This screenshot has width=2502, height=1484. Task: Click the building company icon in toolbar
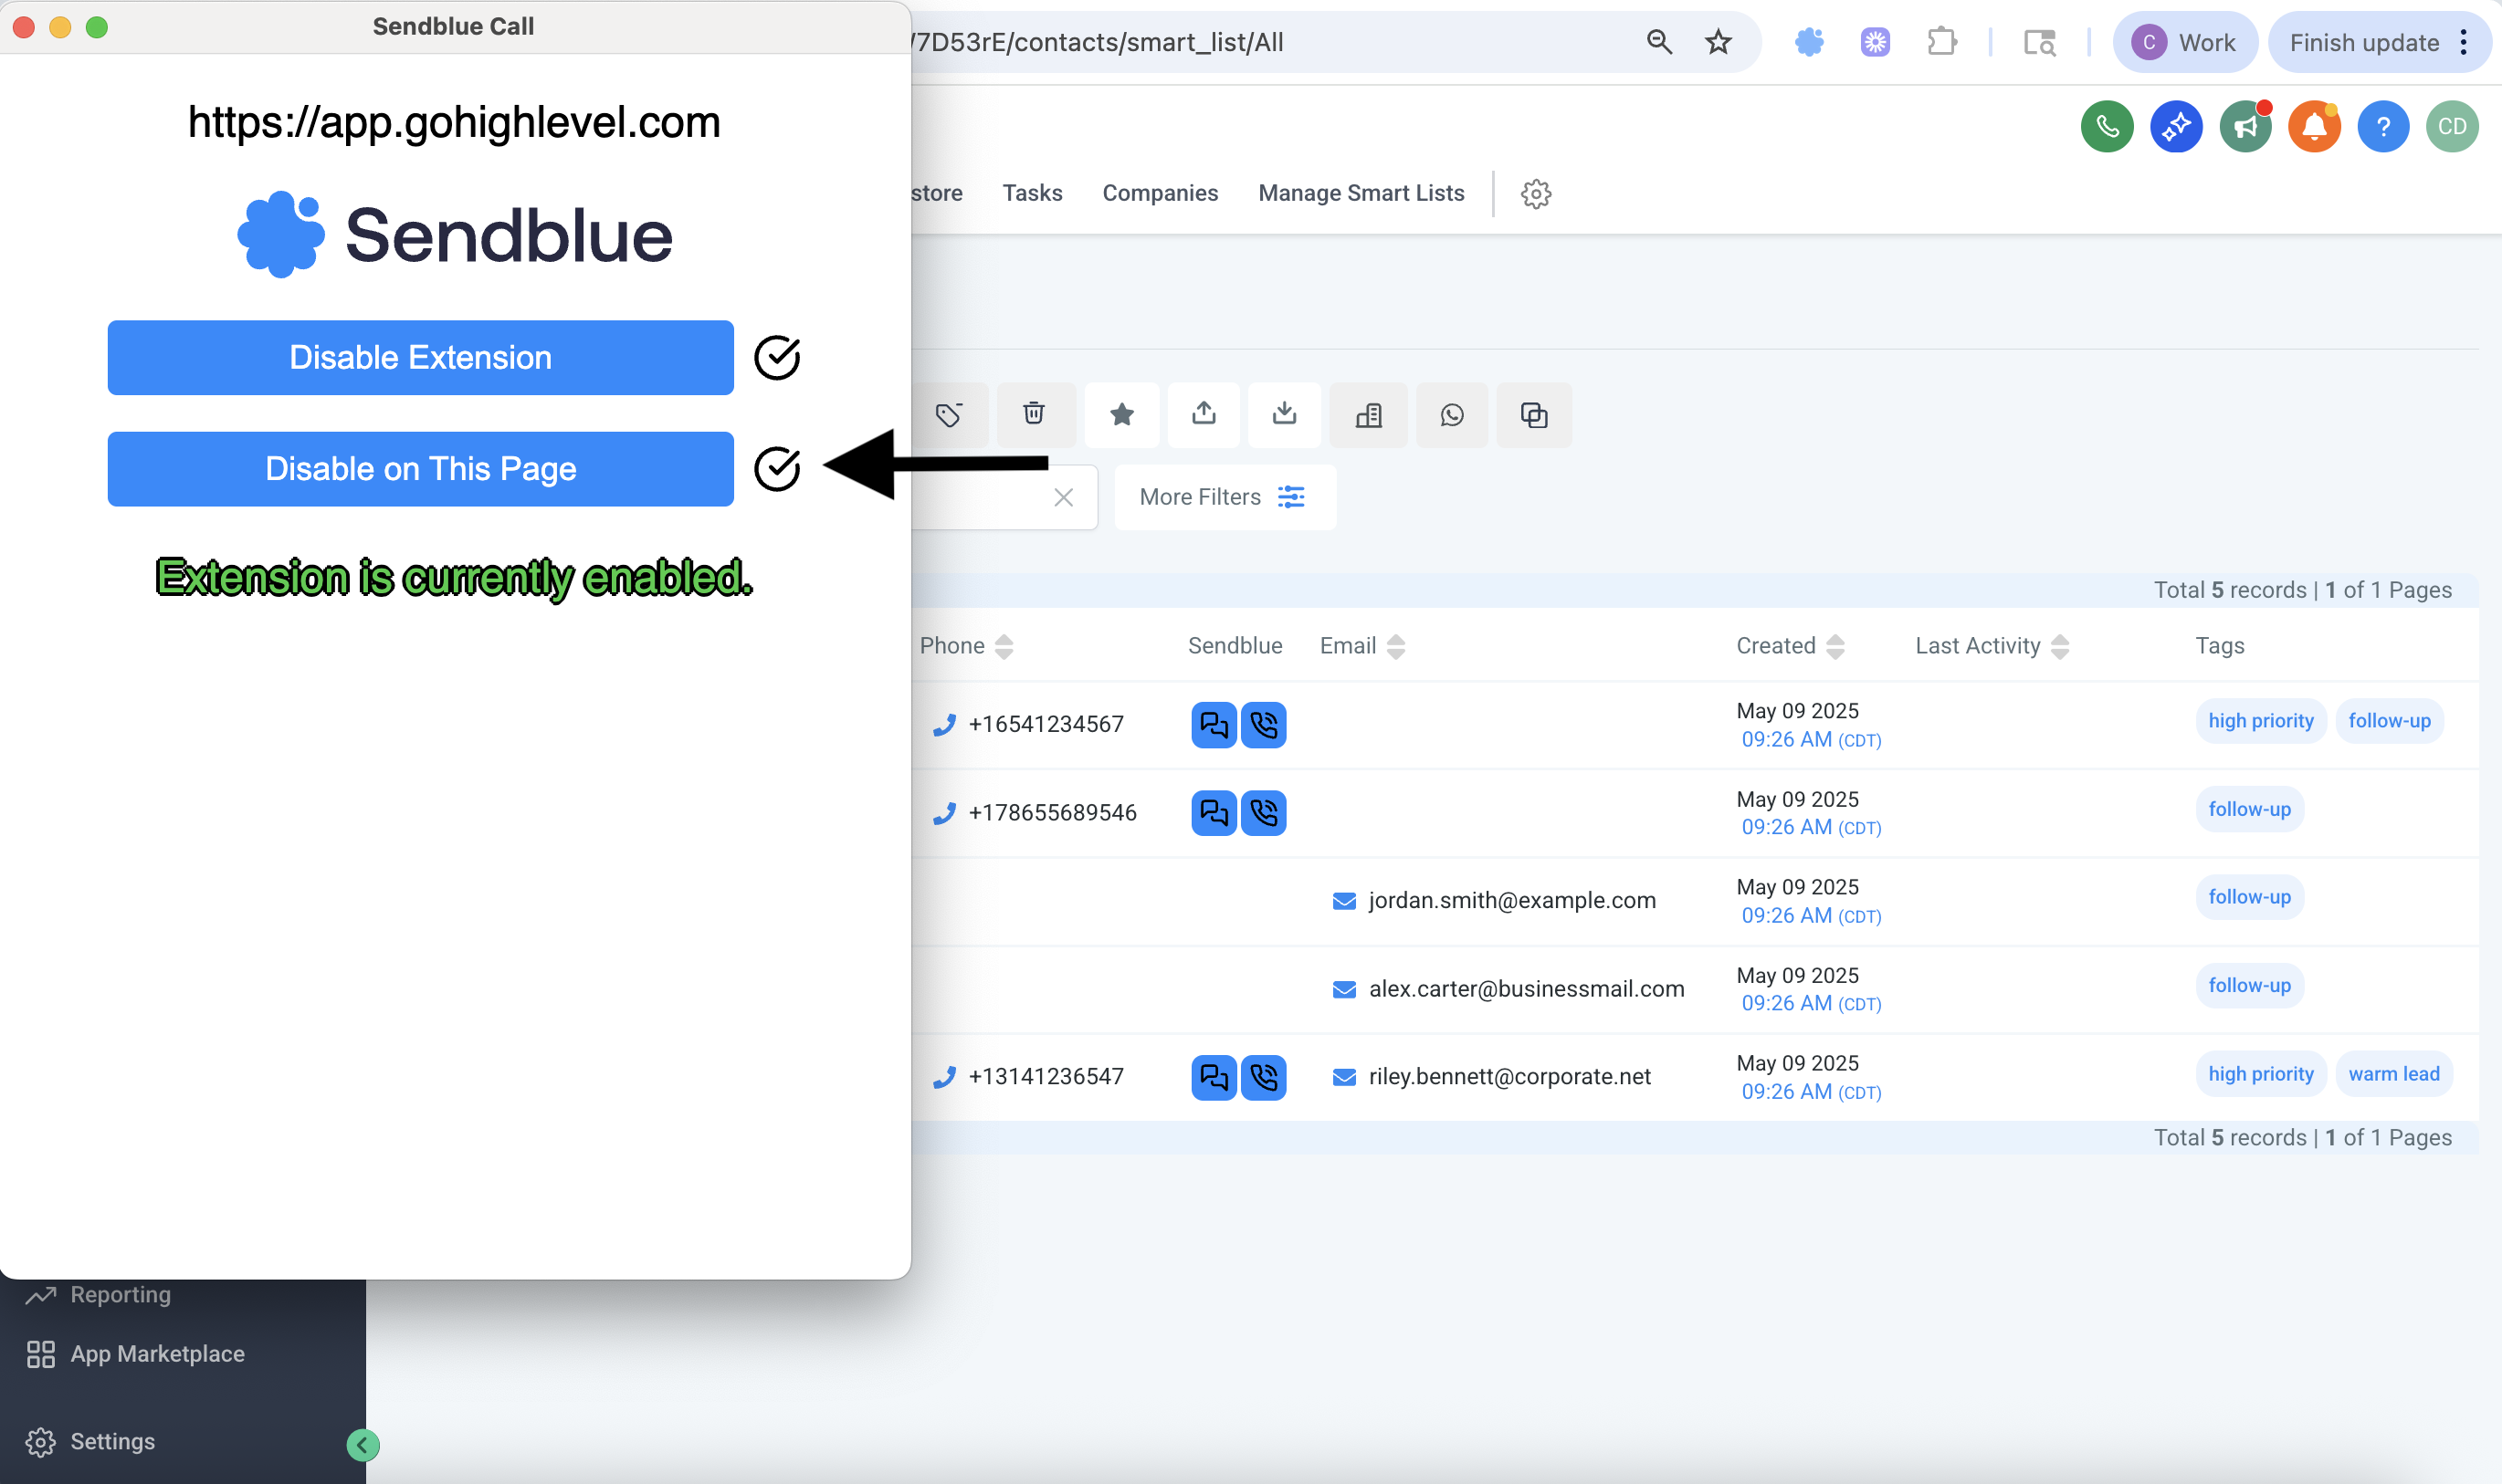pyautogui.click(x=1369, y=414)
